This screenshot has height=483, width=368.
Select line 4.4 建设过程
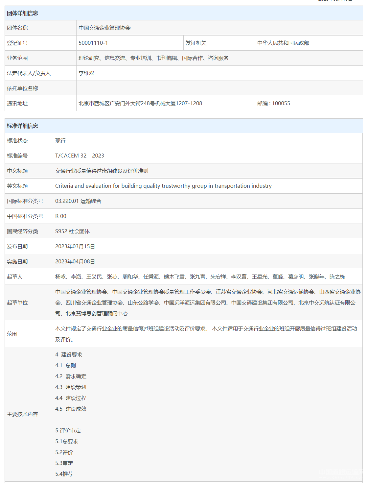(71, 398)
